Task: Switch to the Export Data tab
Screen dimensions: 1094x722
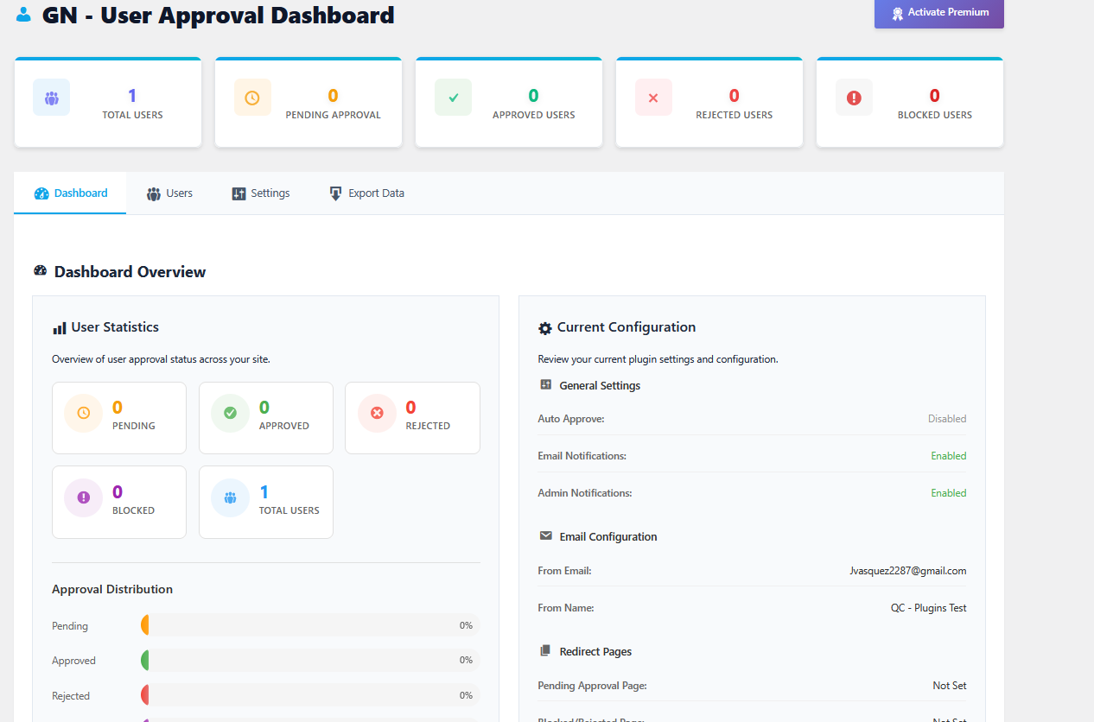Action: click(366, 193)
